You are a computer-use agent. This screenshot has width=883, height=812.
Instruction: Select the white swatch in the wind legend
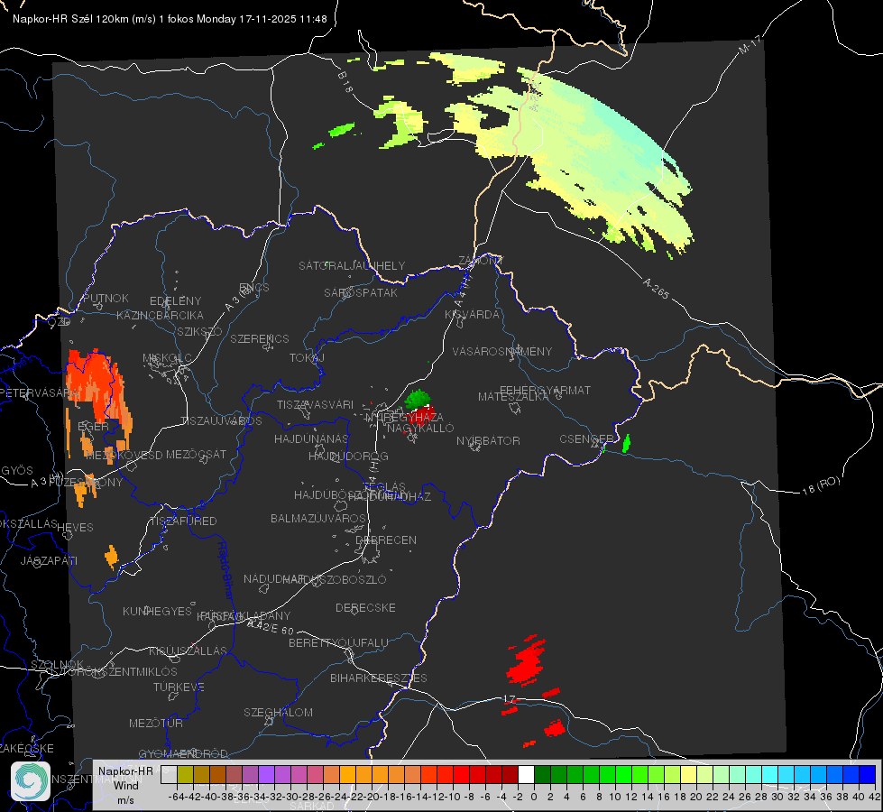[x=526, y=774]
